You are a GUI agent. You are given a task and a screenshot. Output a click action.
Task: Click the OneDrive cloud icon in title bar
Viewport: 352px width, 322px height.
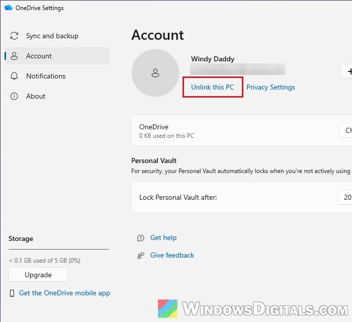[x=9, y=8]
